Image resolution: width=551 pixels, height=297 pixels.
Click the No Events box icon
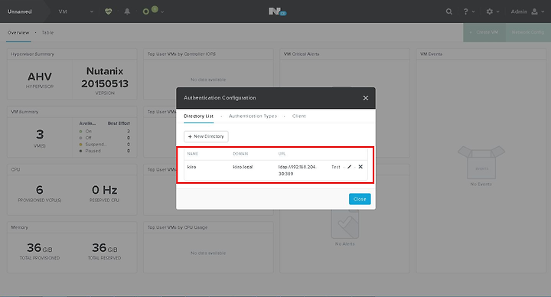(x=481, y=163)
